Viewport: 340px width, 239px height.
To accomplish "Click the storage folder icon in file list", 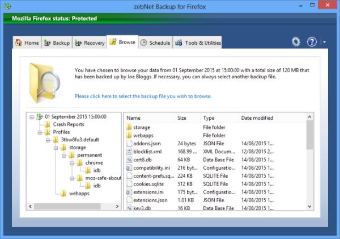I will coord(129,127).
